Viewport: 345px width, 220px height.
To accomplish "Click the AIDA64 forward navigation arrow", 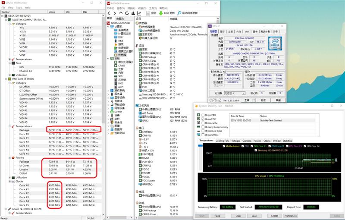I will pos(115,13).
